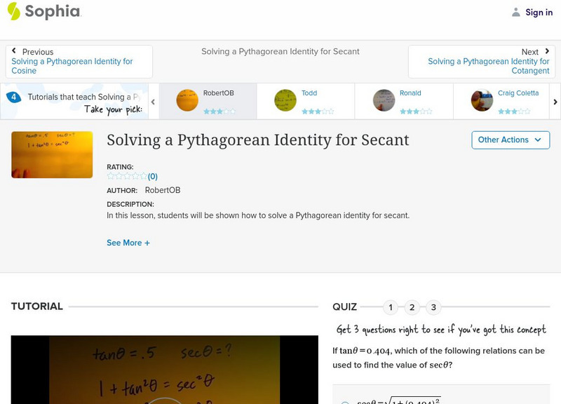The height and width of the screenshot is (404, 561).
Task: Click the author name RobertOB
Action: [162, 189]
